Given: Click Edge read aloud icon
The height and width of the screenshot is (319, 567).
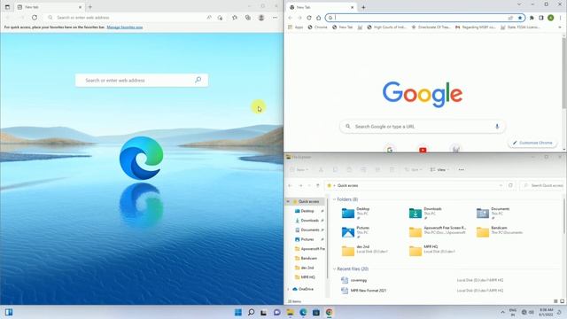Looking at the screenshot, I should (x=209, y=18).
